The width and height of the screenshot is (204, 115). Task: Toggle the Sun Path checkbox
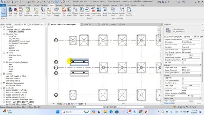pos(183,63)
